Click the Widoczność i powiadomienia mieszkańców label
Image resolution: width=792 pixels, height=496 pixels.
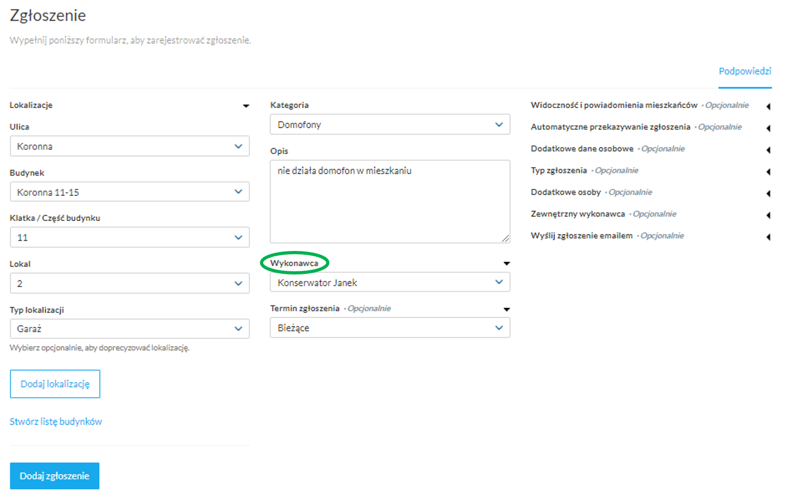click(x=614, y=105)
